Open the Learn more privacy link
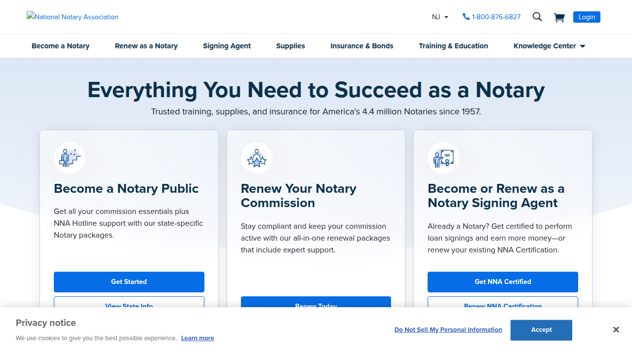 click(x=197, y=338)
